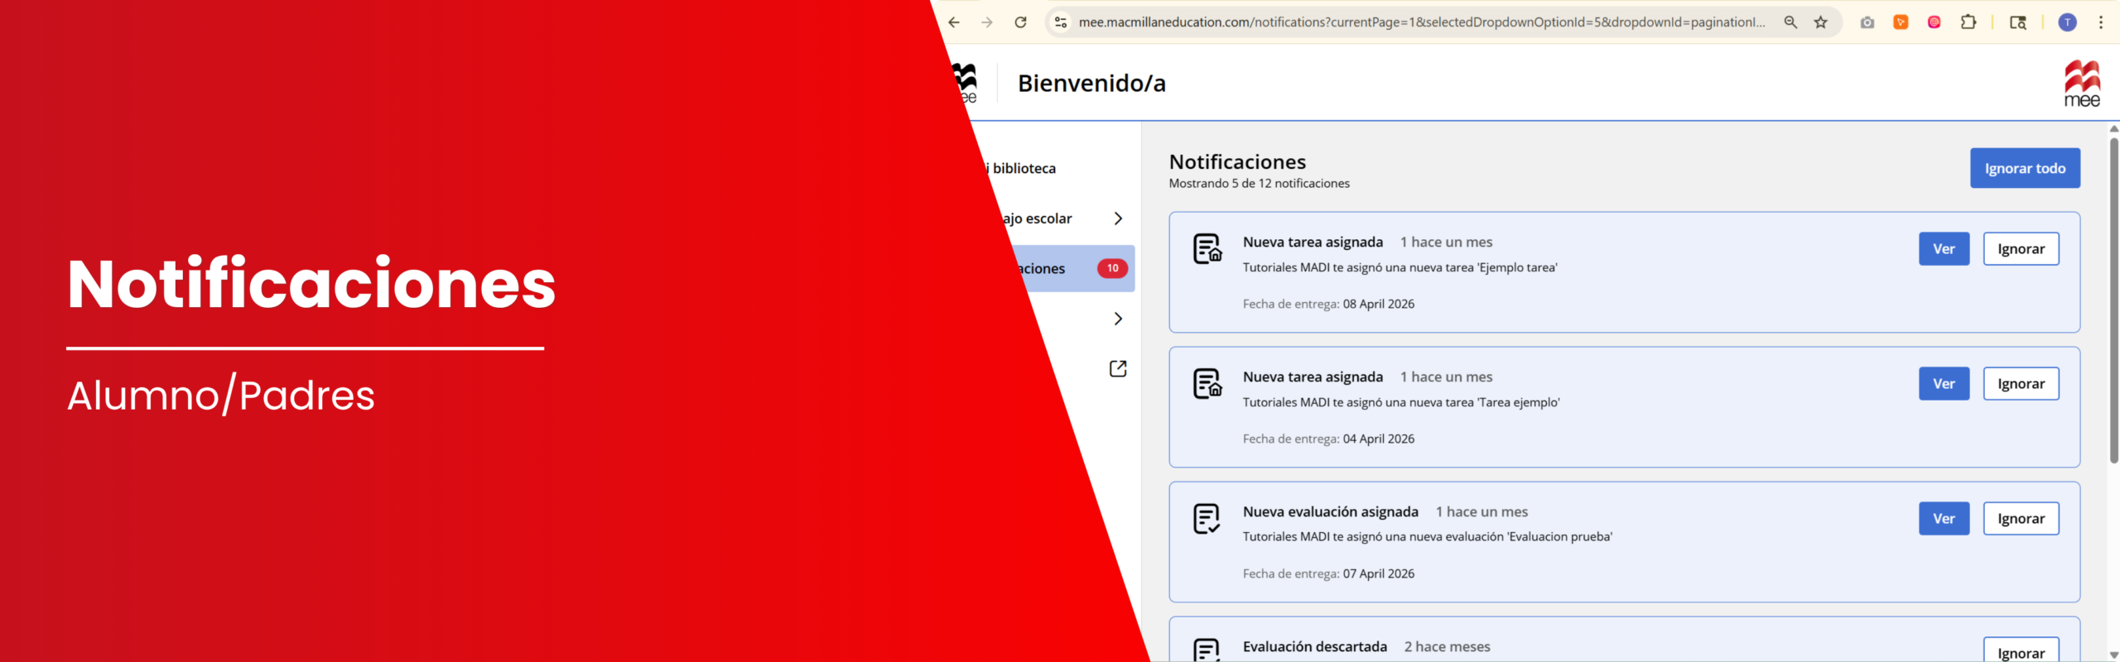Screen dimensions: 2120x662
Task: Click the Ignorar todo button
Action: point(2025,168)
